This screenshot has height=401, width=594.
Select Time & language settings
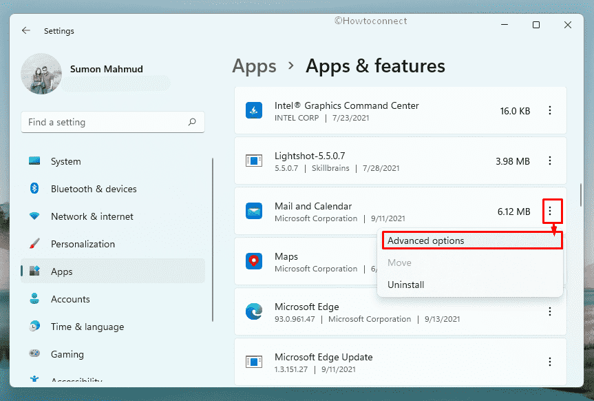87,327
